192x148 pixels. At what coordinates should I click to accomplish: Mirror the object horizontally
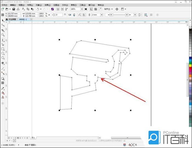pyautogui.click(x=70, y=15)
